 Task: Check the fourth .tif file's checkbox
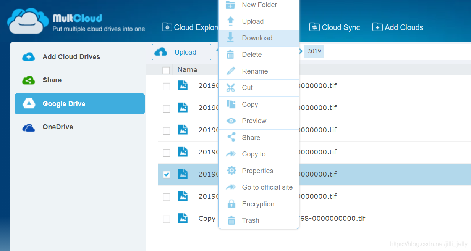[x=167, y=153]
